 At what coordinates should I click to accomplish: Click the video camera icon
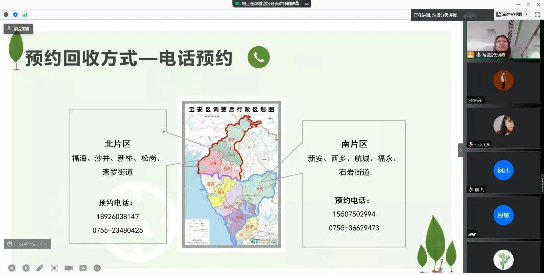(x=69, y=268)
